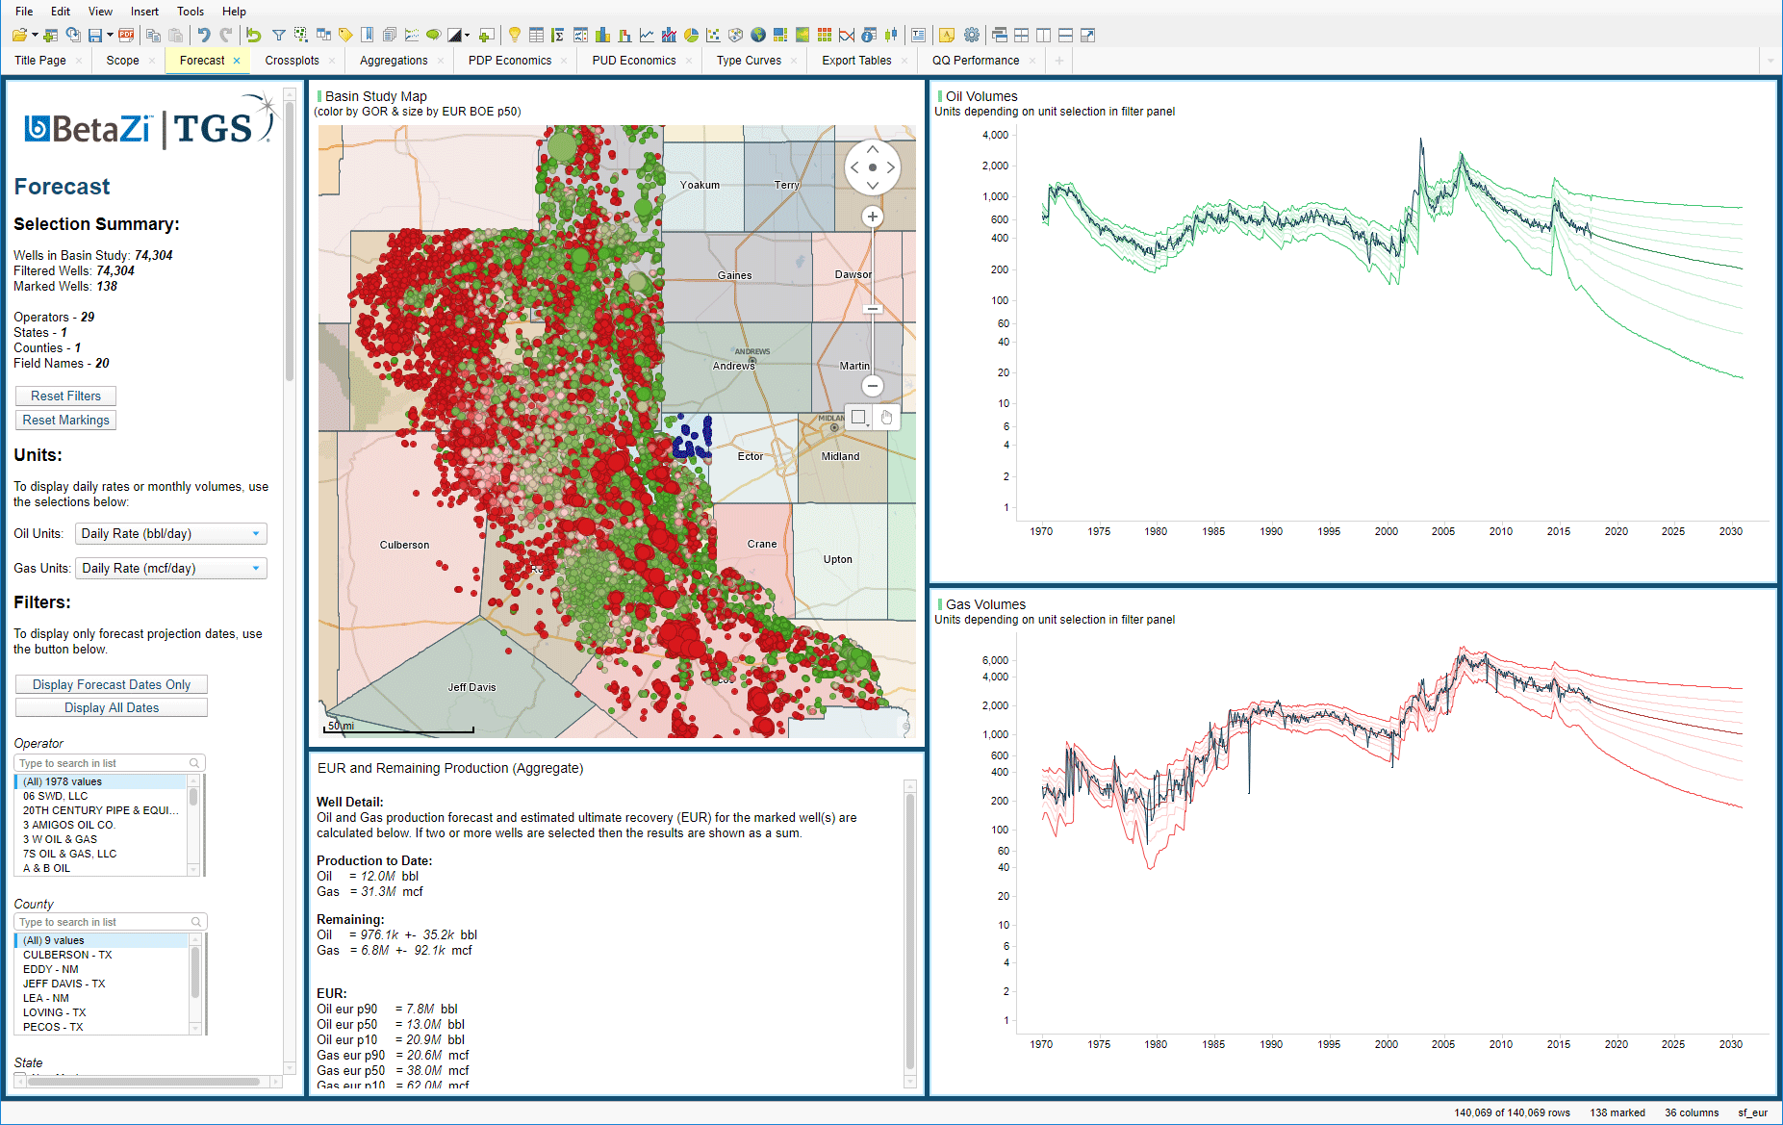Click the globe map chart icon
Image resolution: width=1783 pixels, height=1125 pixels.
coord(758,36)
